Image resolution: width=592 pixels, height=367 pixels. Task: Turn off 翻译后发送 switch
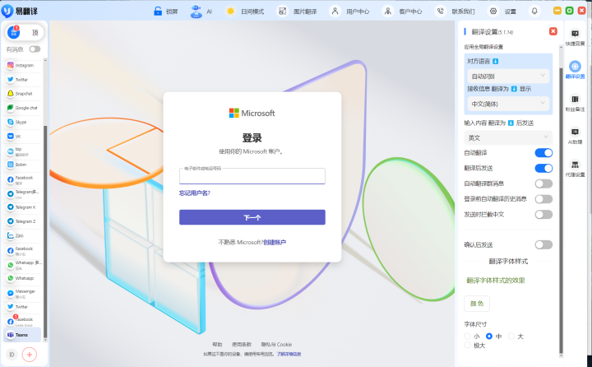pos(543,168)
